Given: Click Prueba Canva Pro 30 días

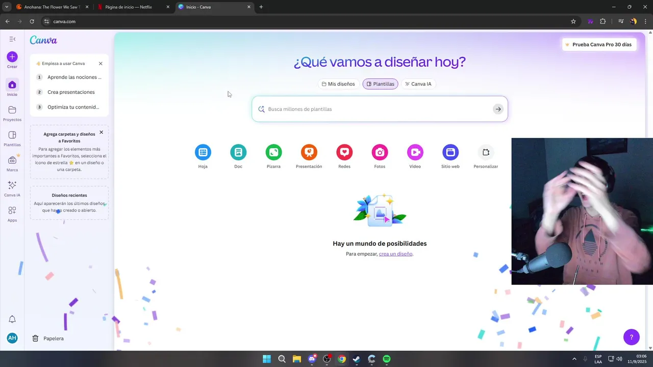Looking at the screenshot, I should tap(598, 45).
